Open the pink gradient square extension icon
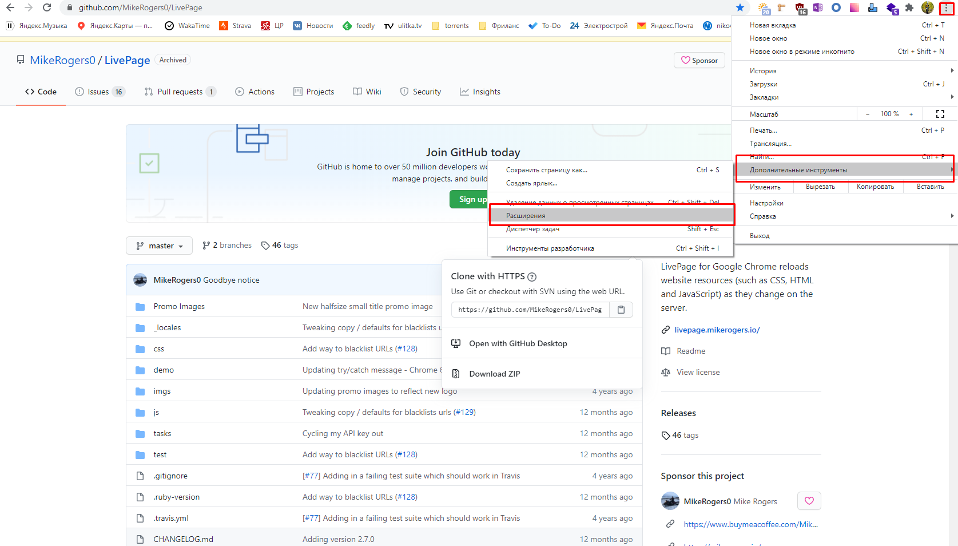 click(x=854, y=7)
